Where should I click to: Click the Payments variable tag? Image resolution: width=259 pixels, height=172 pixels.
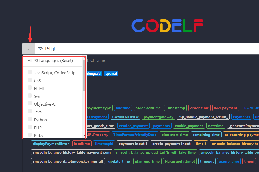pos(241,117)
